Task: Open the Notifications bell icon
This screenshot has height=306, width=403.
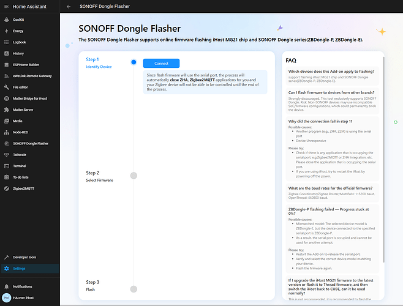Action: [x=6, y=286]
